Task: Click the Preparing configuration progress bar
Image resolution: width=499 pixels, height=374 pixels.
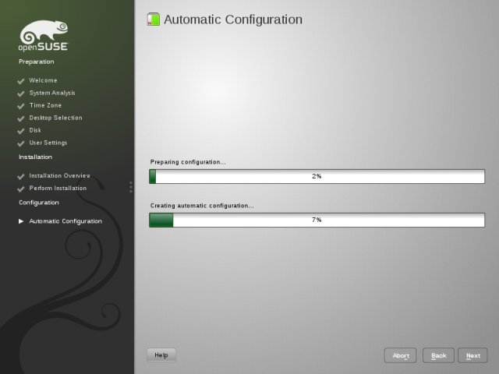Action: 317,177
